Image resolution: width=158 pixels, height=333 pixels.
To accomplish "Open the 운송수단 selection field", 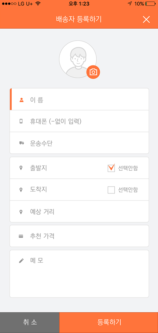I will coord(79,143).
